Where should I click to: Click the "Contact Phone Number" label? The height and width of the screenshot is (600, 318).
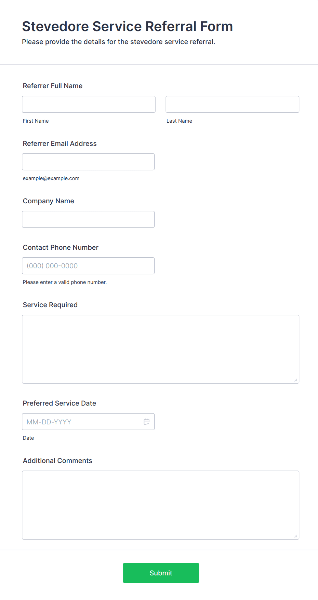point(61,247)
